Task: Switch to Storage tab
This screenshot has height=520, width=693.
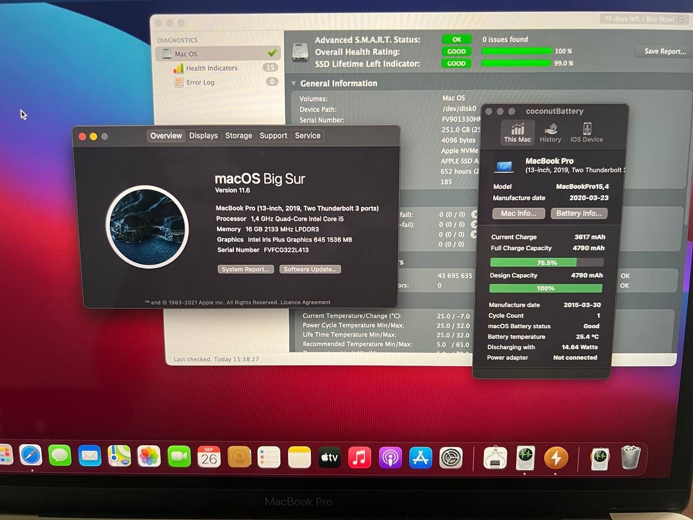Action: (x=239, y=136)
